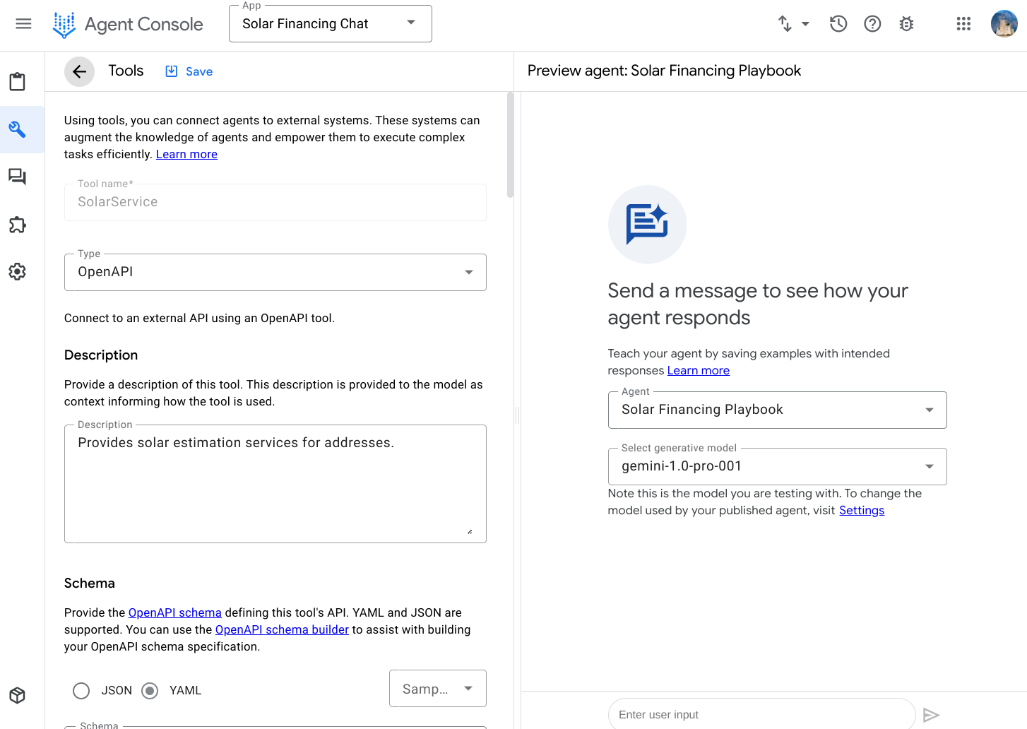Click the description textarea resize grip
Screen dimensions: 1027x729
pos(470,531)
